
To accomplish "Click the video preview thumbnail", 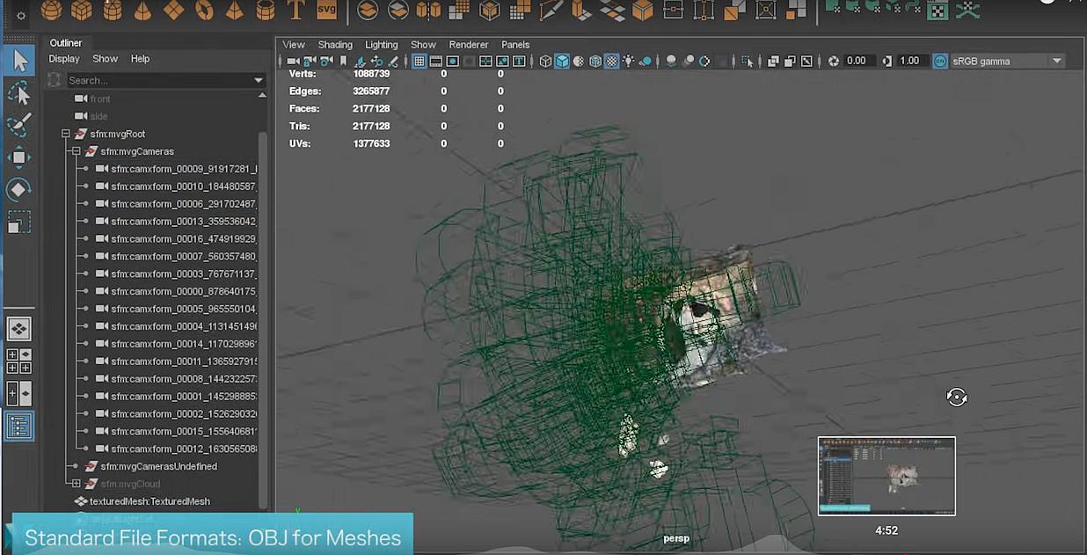I will coord(886,476).
